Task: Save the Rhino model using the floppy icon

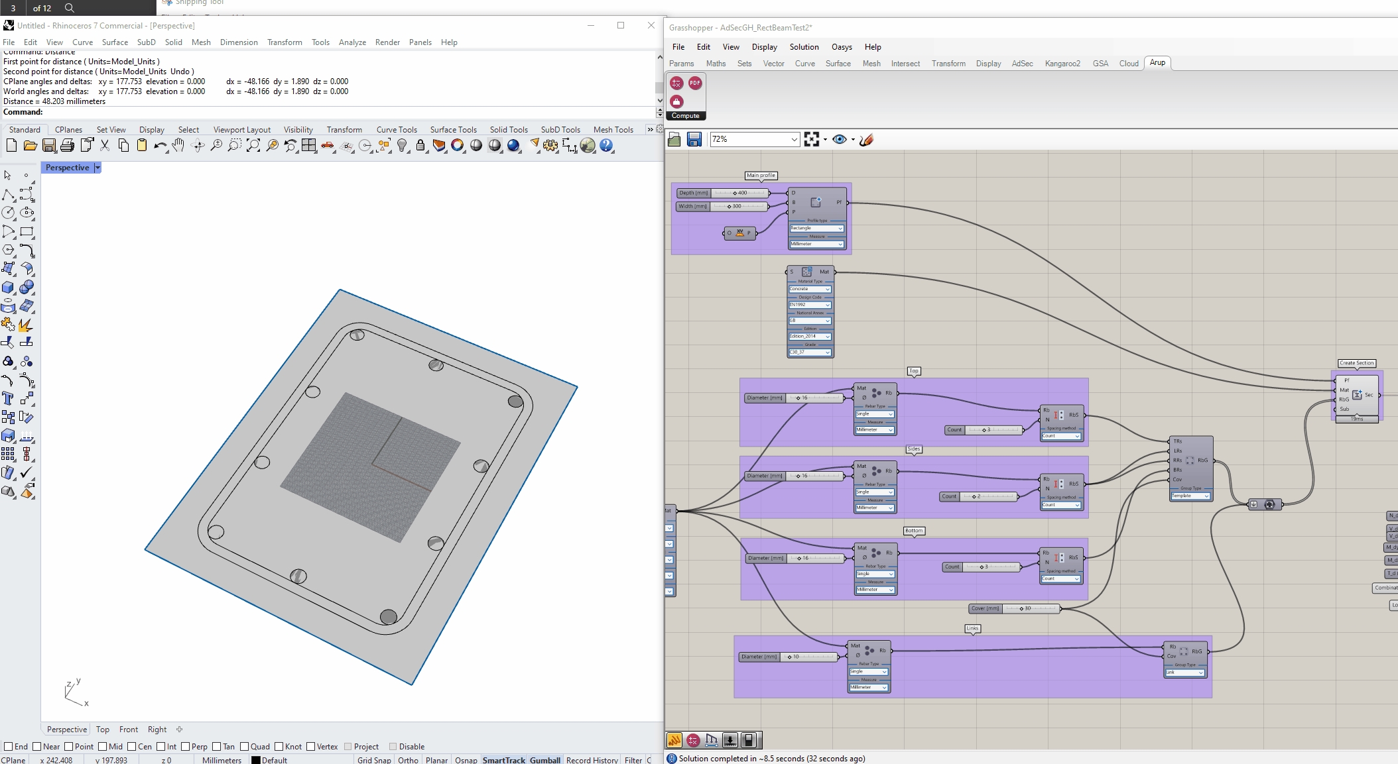Action: click(48, 146)
